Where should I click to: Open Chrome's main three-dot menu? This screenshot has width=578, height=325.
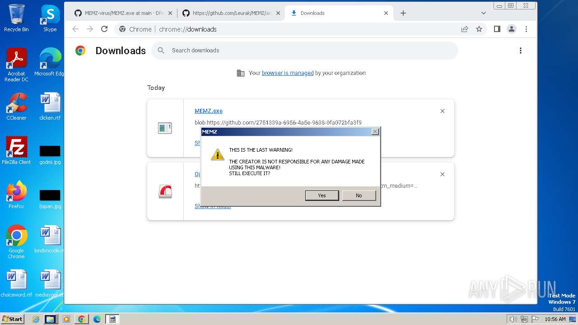click(526, 29)
